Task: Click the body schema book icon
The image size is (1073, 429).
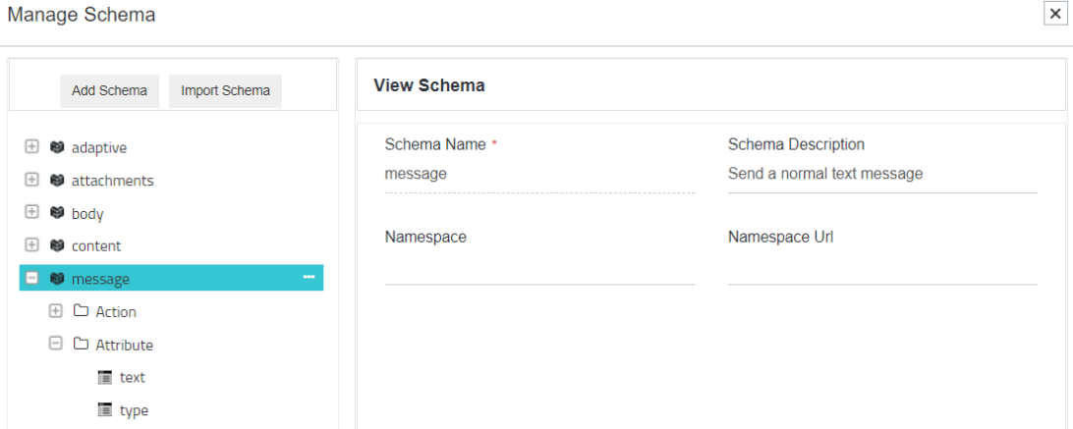Action: point(57,213)
